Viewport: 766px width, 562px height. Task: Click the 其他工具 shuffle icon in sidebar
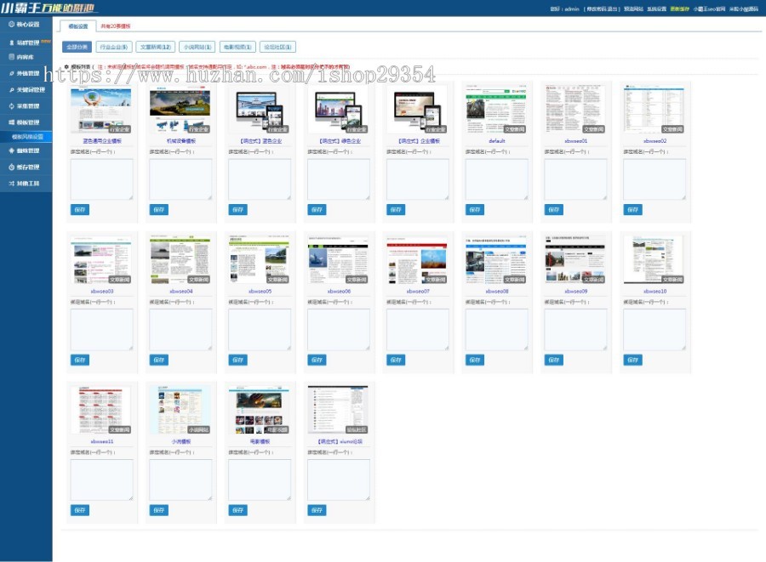point(11,183)
